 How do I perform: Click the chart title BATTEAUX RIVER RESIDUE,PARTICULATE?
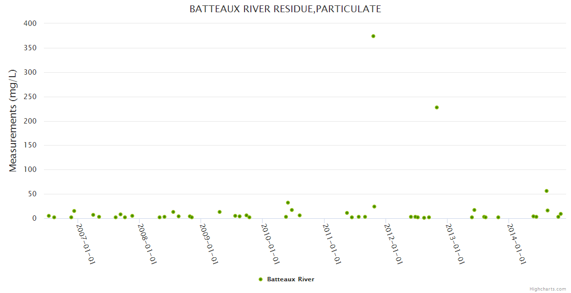[285, 9]
